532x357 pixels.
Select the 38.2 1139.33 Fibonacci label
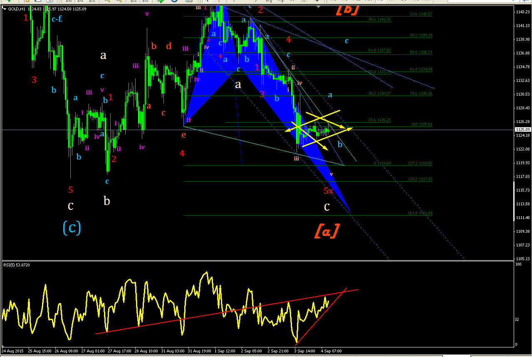(x=421, y=35)
